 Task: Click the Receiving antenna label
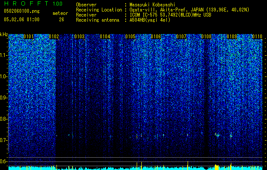98,20
